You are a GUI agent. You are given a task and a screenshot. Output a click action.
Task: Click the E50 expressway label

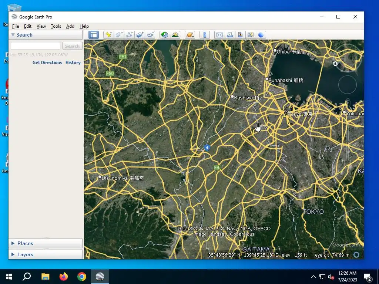click(110, 74)
